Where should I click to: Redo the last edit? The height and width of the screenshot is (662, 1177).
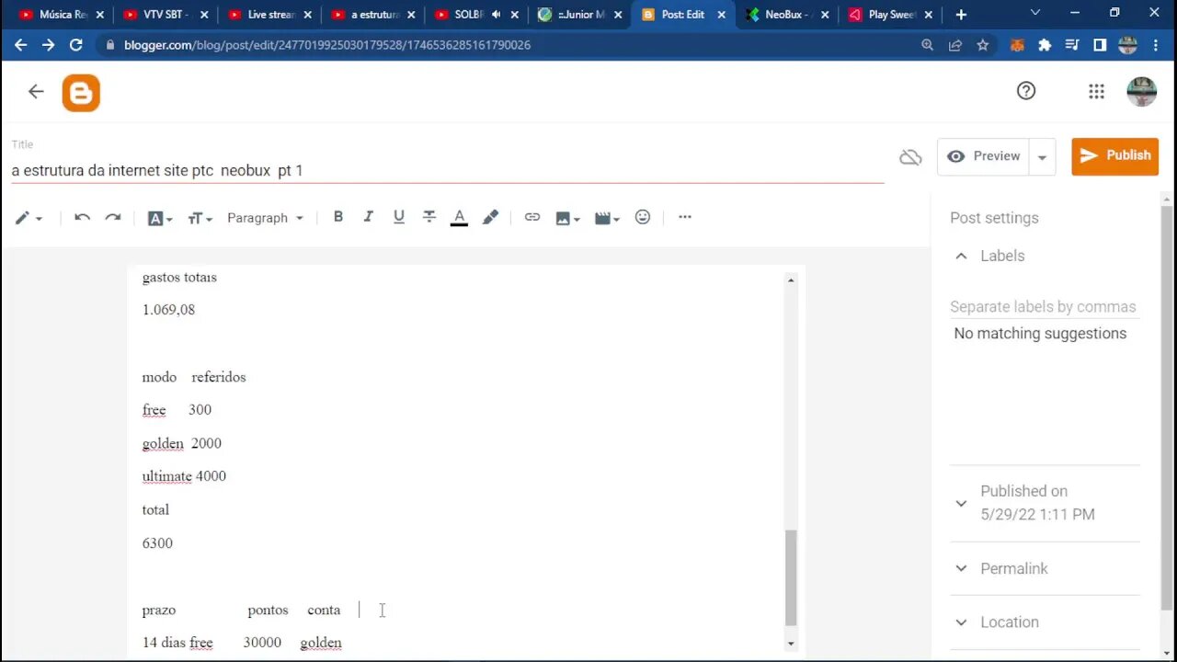point(113,217)
